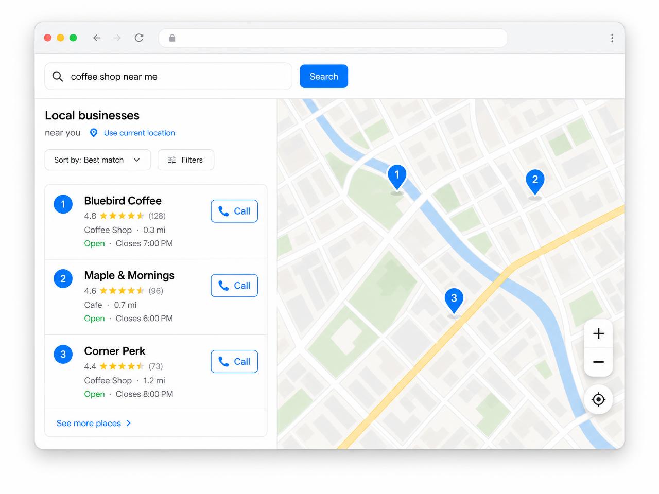The width and height of the screenshot is (659, 494).
Task: Click the 4.6 rating number
Action: tap(90, 291)
